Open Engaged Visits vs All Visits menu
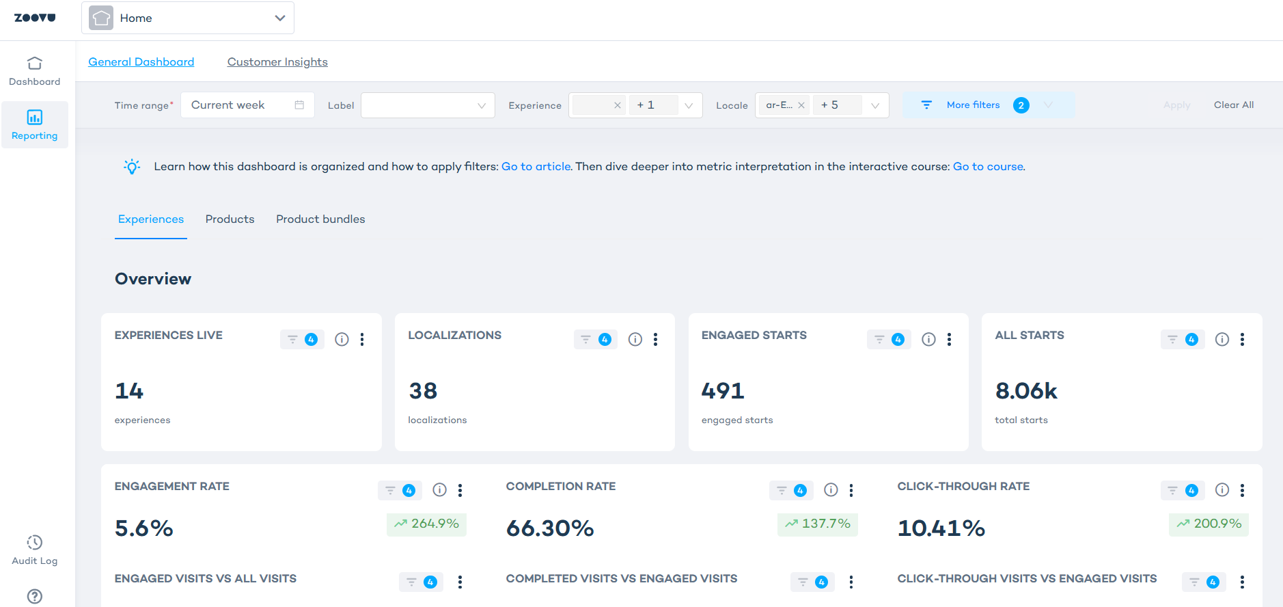This screenshot has height=607, width=1283. [460, 582]
